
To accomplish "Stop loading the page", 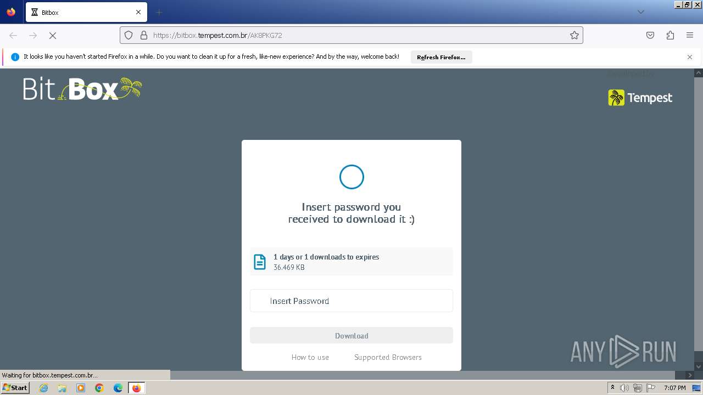I will point(53,35).
